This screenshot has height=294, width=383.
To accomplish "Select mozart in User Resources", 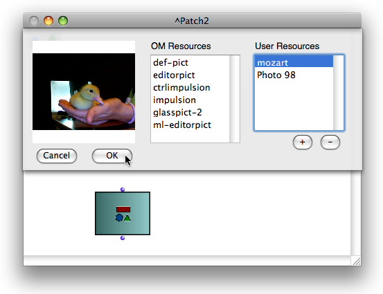I will point(294,62).
